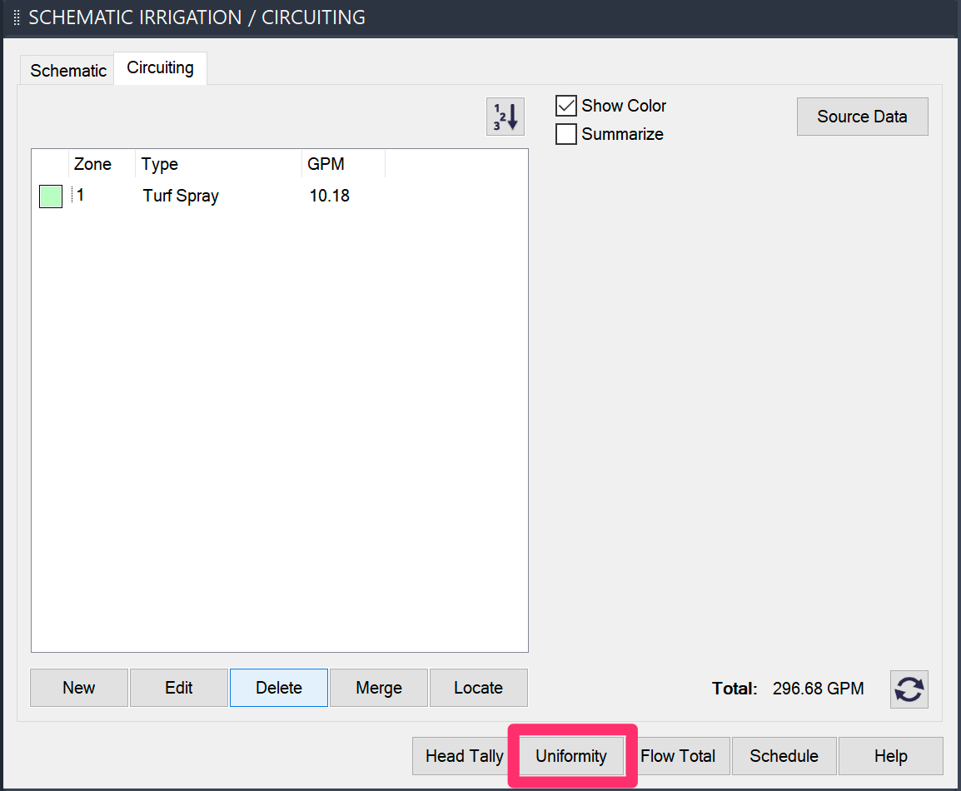Sort by the Zone column header
Image resolution: width=961 pixels, height=791 pixels.
tap(102, 164)
